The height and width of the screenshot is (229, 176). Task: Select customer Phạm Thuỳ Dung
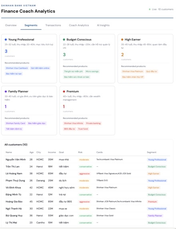(15, 181)
